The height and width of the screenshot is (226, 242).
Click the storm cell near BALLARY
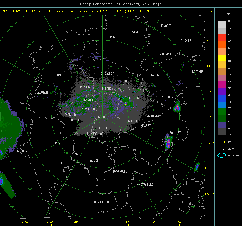point(168,143)
